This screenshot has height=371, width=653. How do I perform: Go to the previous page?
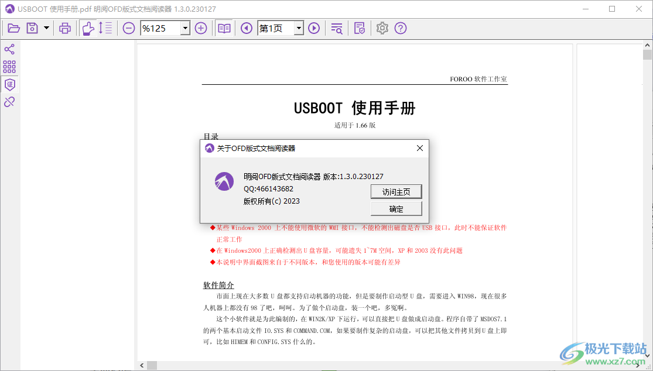[247, 28]
